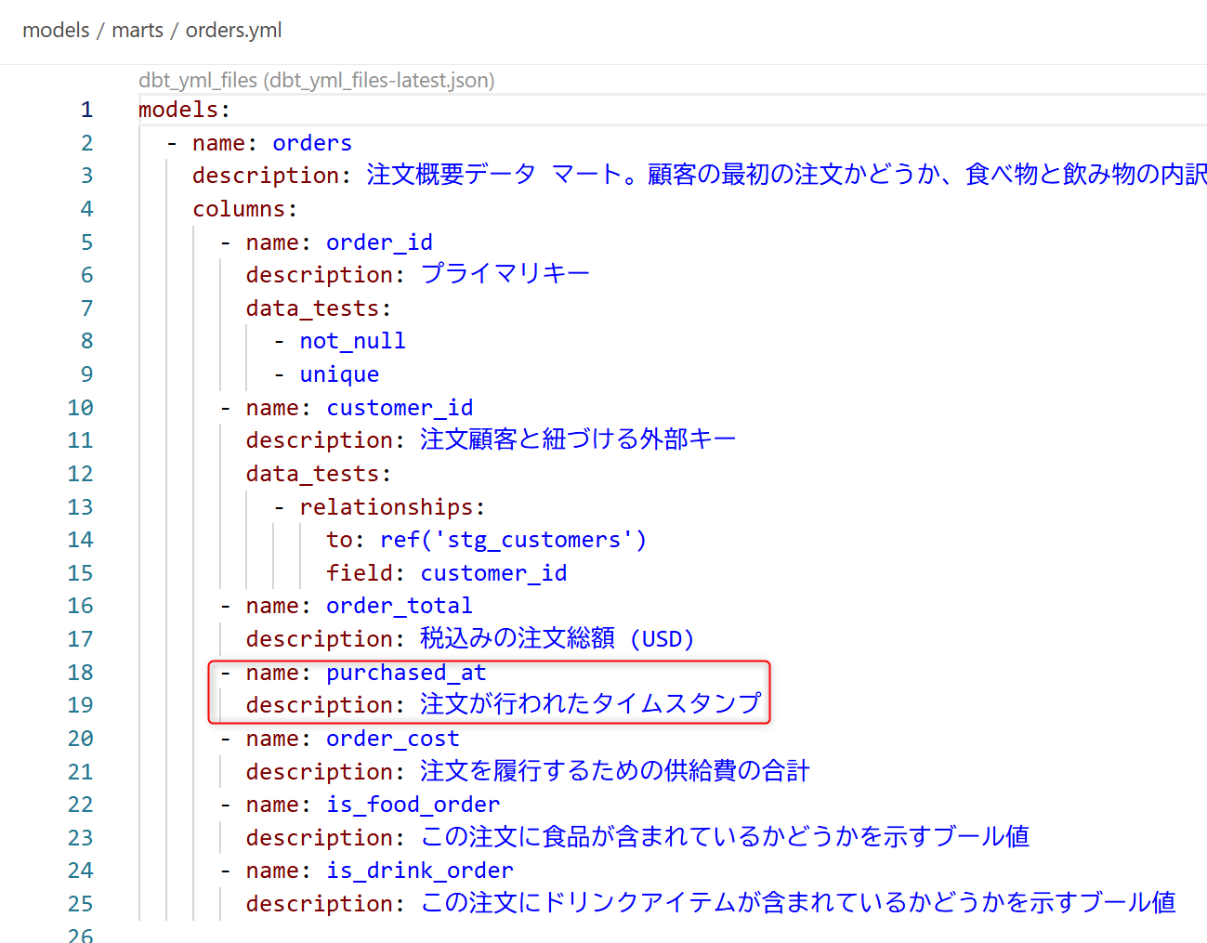
Task: Click the "order_total" column name
Action: click(399, 606)
